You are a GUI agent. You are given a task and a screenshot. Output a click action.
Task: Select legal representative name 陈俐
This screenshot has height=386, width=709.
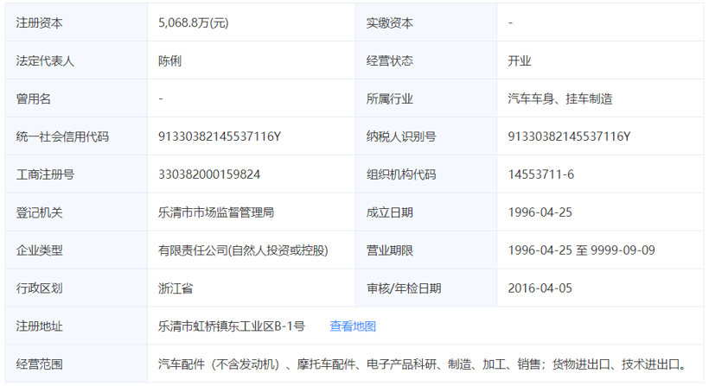click(x=169, y=61)
